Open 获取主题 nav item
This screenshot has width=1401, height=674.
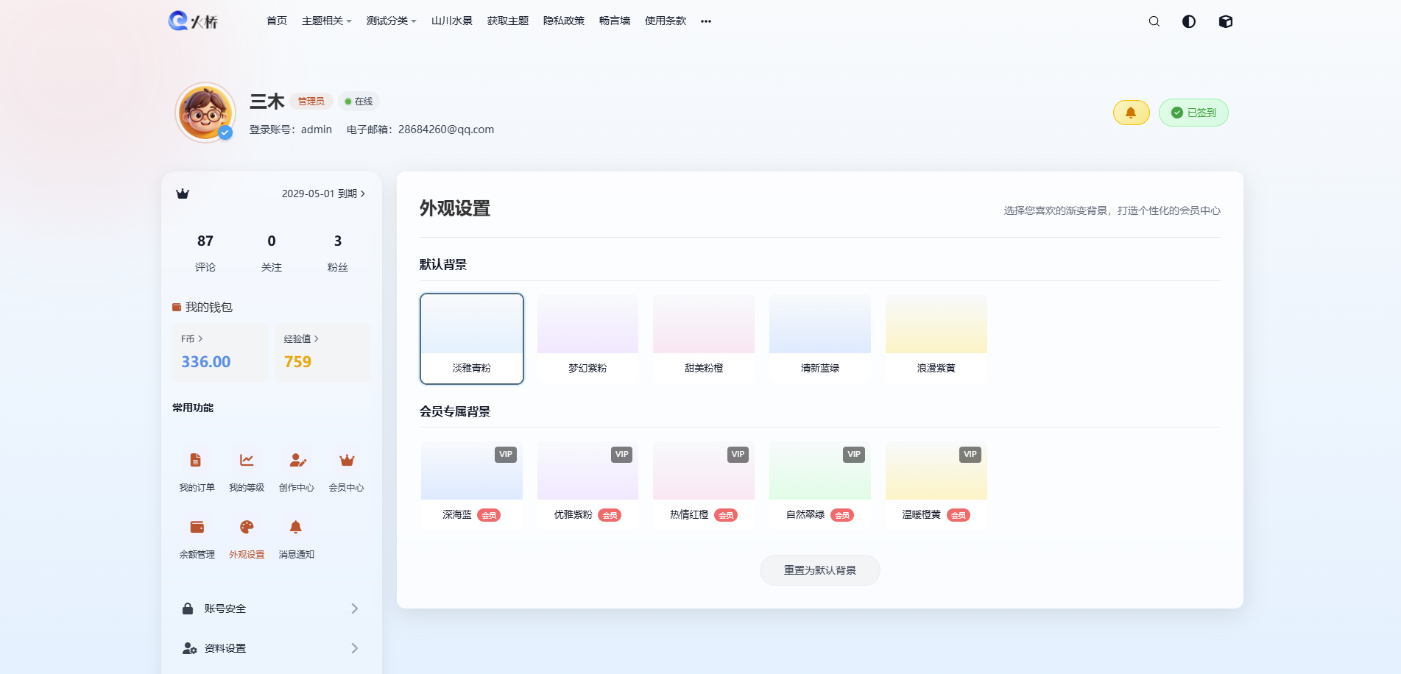508,21
